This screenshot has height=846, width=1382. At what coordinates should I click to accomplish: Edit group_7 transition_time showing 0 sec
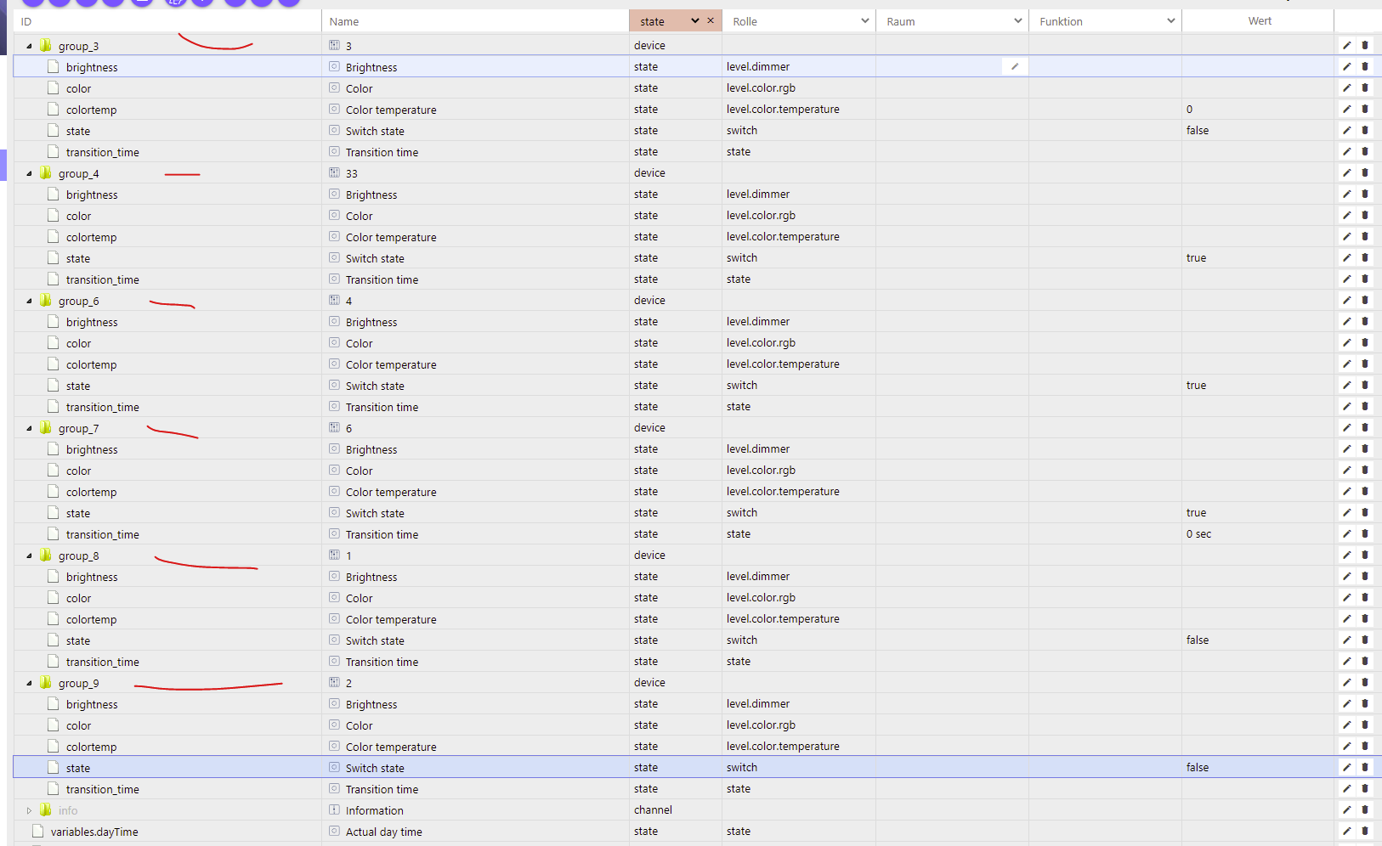click(x=1346, y=533)
